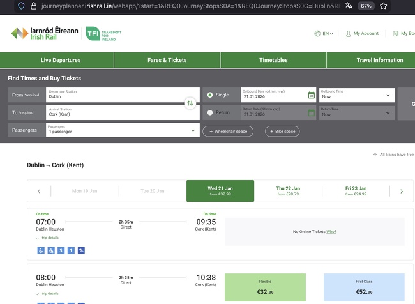Image resolution: width=415 pixels, height=304 pixels.
Task: Select the Return journey radio button
Action: [x=210, y=113]
